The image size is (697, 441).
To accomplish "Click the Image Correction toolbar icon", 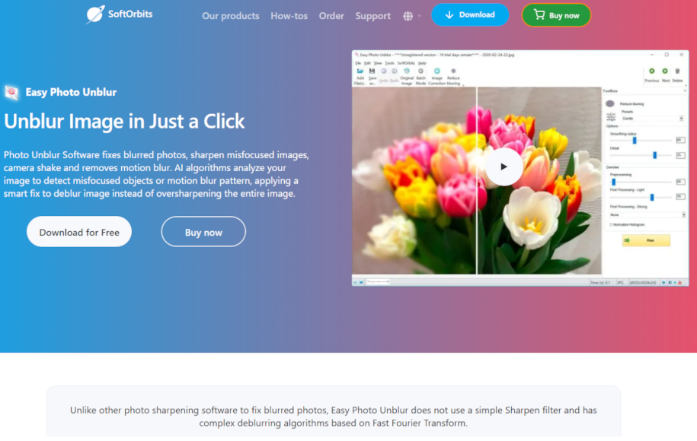I will (437, 71).
